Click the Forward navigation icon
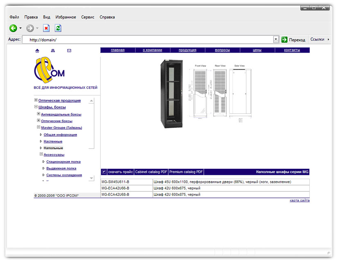 29,28
